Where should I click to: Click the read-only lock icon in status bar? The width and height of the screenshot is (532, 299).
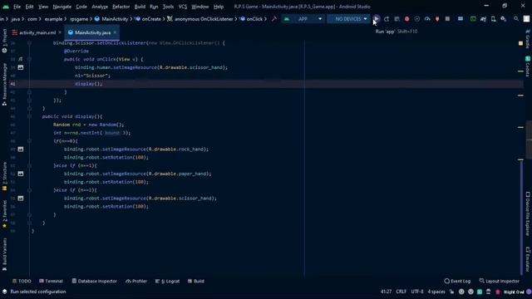[x=451, y=292]
